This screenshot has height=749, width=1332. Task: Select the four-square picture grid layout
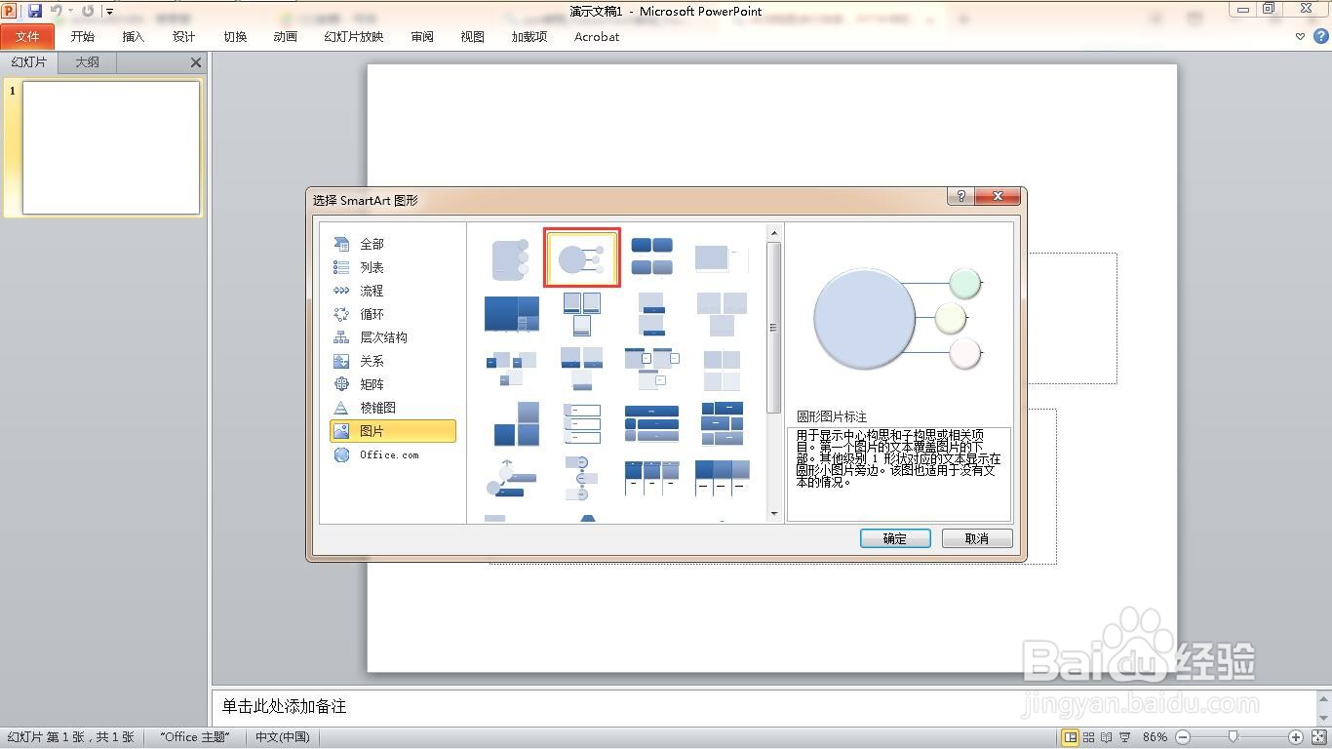[722, 370]
